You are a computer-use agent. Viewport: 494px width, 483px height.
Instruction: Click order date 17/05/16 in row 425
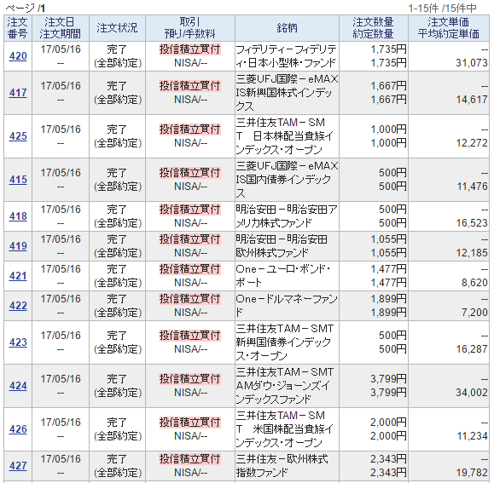pos(61,129)
